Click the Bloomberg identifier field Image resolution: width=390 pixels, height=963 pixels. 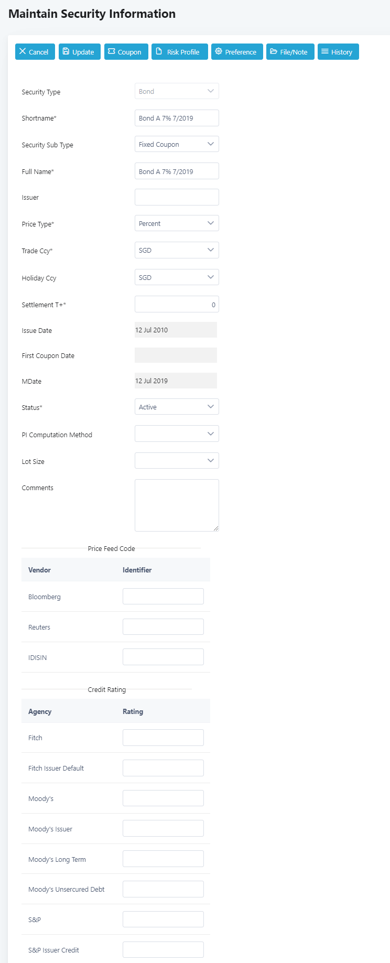coord(163,597)
